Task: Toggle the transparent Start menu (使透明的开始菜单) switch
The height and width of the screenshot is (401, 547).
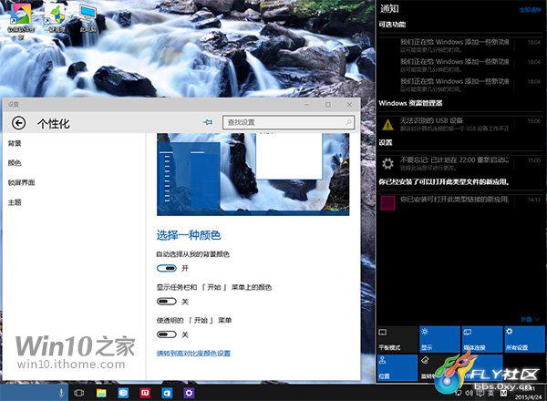Action: click(x=167, y=334)
